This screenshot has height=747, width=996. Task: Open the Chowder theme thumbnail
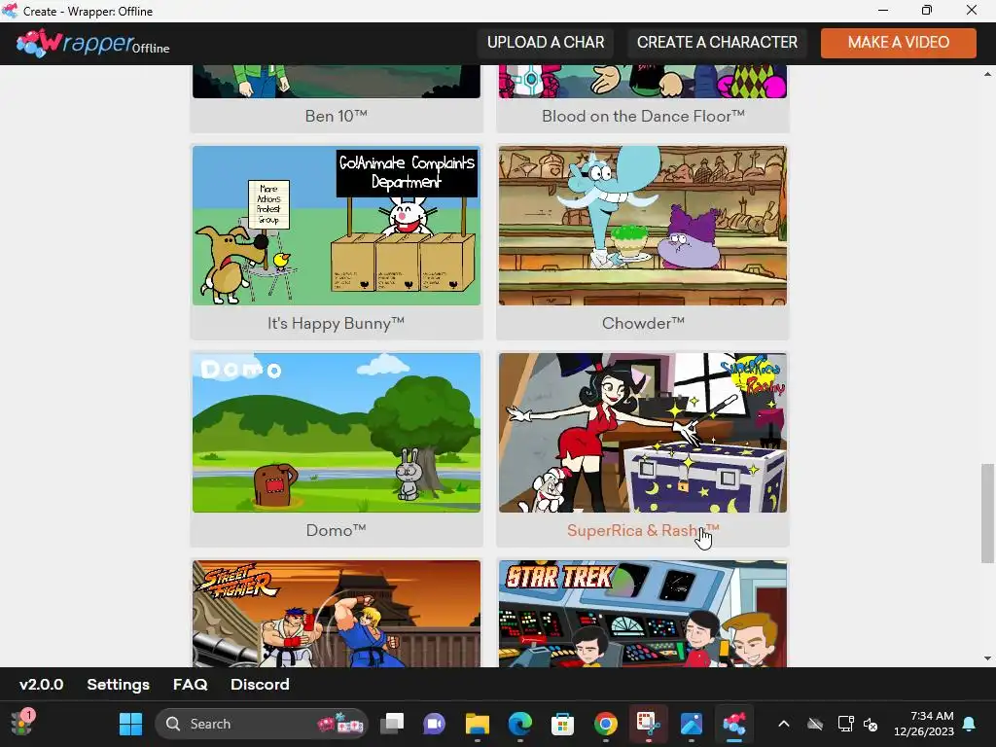tap(643, 226)
